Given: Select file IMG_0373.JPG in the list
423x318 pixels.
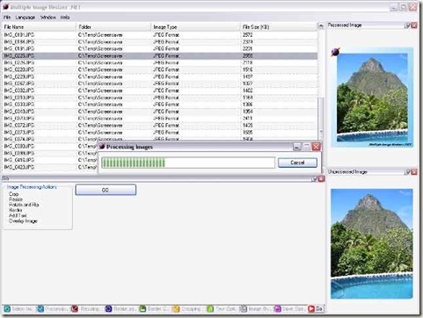Looking at the screenshot, I should 160,133.
